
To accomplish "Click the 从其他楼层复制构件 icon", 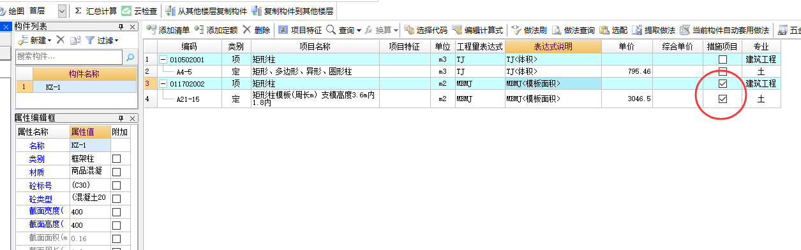I will pos(170,11).
